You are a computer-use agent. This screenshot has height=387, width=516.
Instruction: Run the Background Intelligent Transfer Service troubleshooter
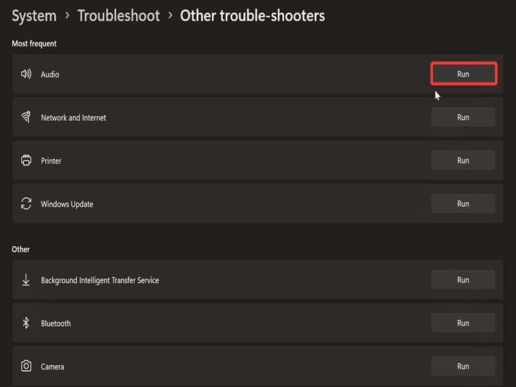(x=463, y=280)
